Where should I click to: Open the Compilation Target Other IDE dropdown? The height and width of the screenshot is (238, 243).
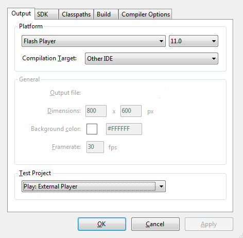(x=151, y=59)
